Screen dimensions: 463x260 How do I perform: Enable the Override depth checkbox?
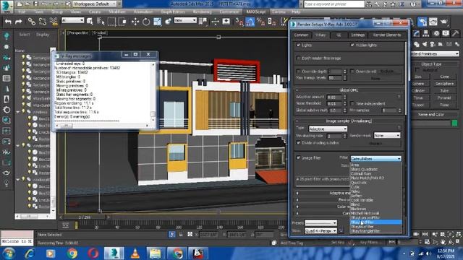coord(298,71)
